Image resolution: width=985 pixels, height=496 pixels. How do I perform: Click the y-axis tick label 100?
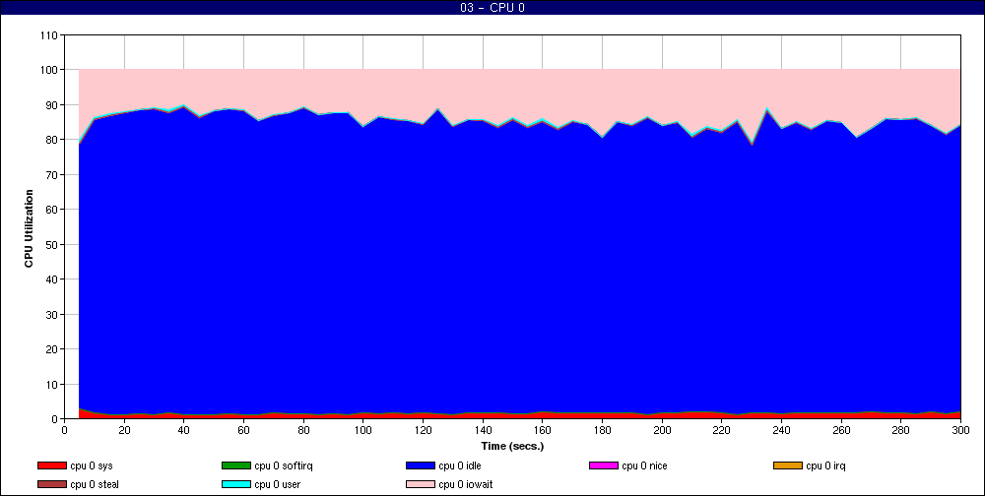[x=49, y=70]
